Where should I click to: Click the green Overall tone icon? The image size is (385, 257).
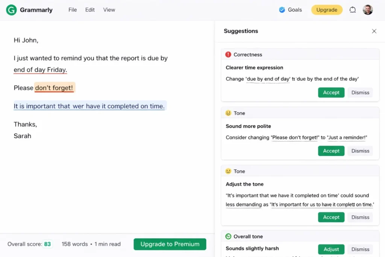point(228,236)
